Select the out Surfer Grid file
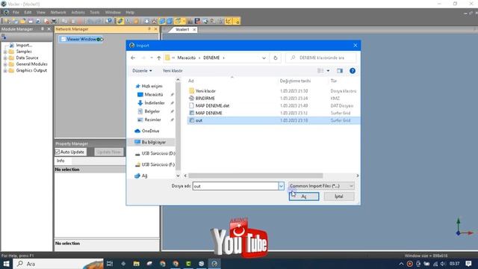The image size is (478, 269). click(x=273, y=120)
